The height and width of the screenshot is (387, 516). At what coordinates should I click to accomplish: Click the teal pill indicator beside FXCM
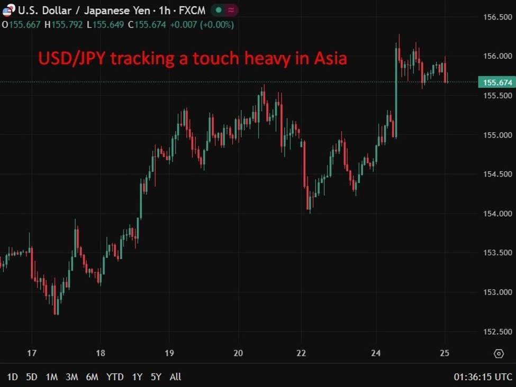pos(223,10)
